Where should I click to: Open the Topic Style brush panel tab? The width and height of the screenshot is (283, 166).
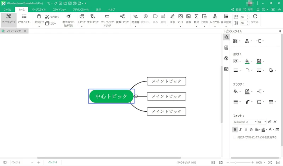point(226,37)
